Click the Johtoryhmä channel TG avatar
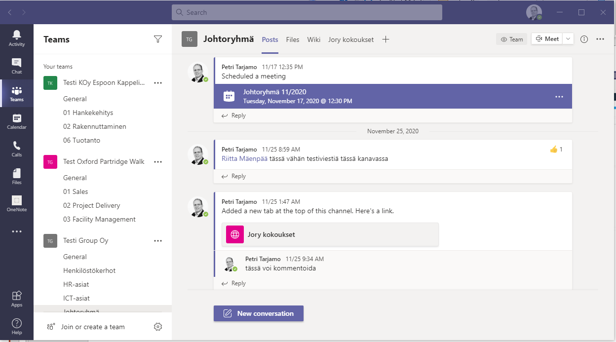The width and height of the screenshot is (616, 342). pos(190,39)
